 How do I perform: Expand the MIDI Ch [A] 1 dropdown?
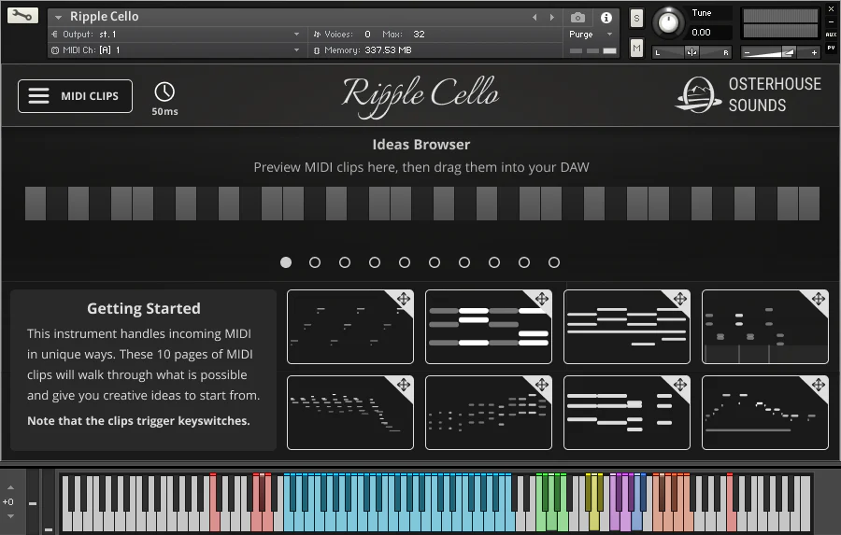296,49
